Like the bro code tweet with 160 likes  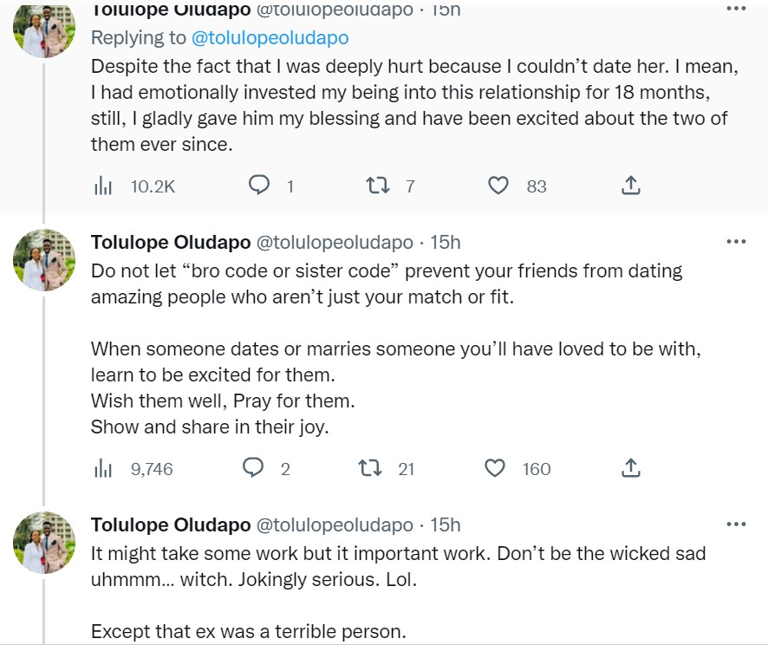coord(495,469)
